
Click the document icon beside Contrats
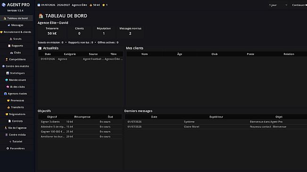point(9,121)
